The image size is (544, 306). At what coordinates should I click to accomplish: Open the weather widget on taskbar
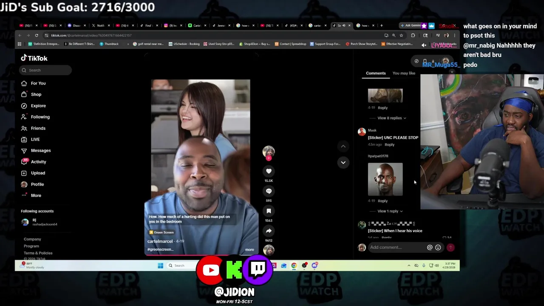(x=33, y=266)
